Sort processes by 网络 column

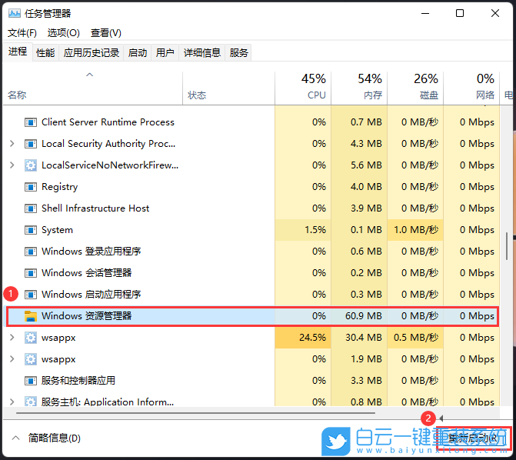471,88
